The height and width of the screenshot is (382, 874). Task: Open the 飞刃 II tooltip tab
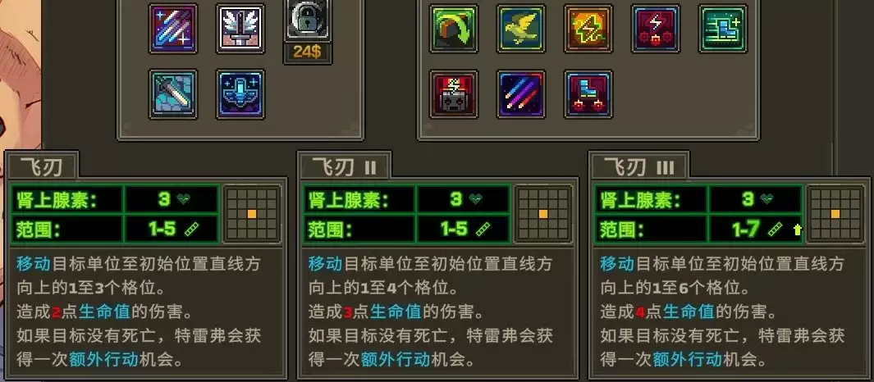coord(344,166)
